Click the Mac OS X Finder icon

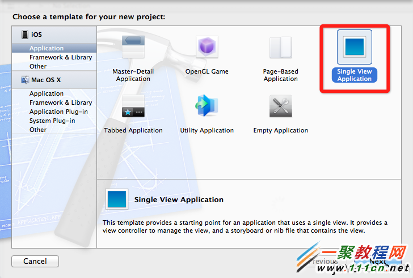(x=25, y=80)
